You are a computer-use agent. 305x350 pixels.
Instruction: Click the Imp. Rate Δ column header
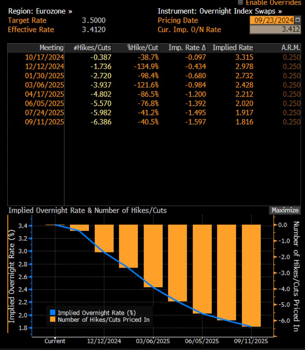(187, 48)
